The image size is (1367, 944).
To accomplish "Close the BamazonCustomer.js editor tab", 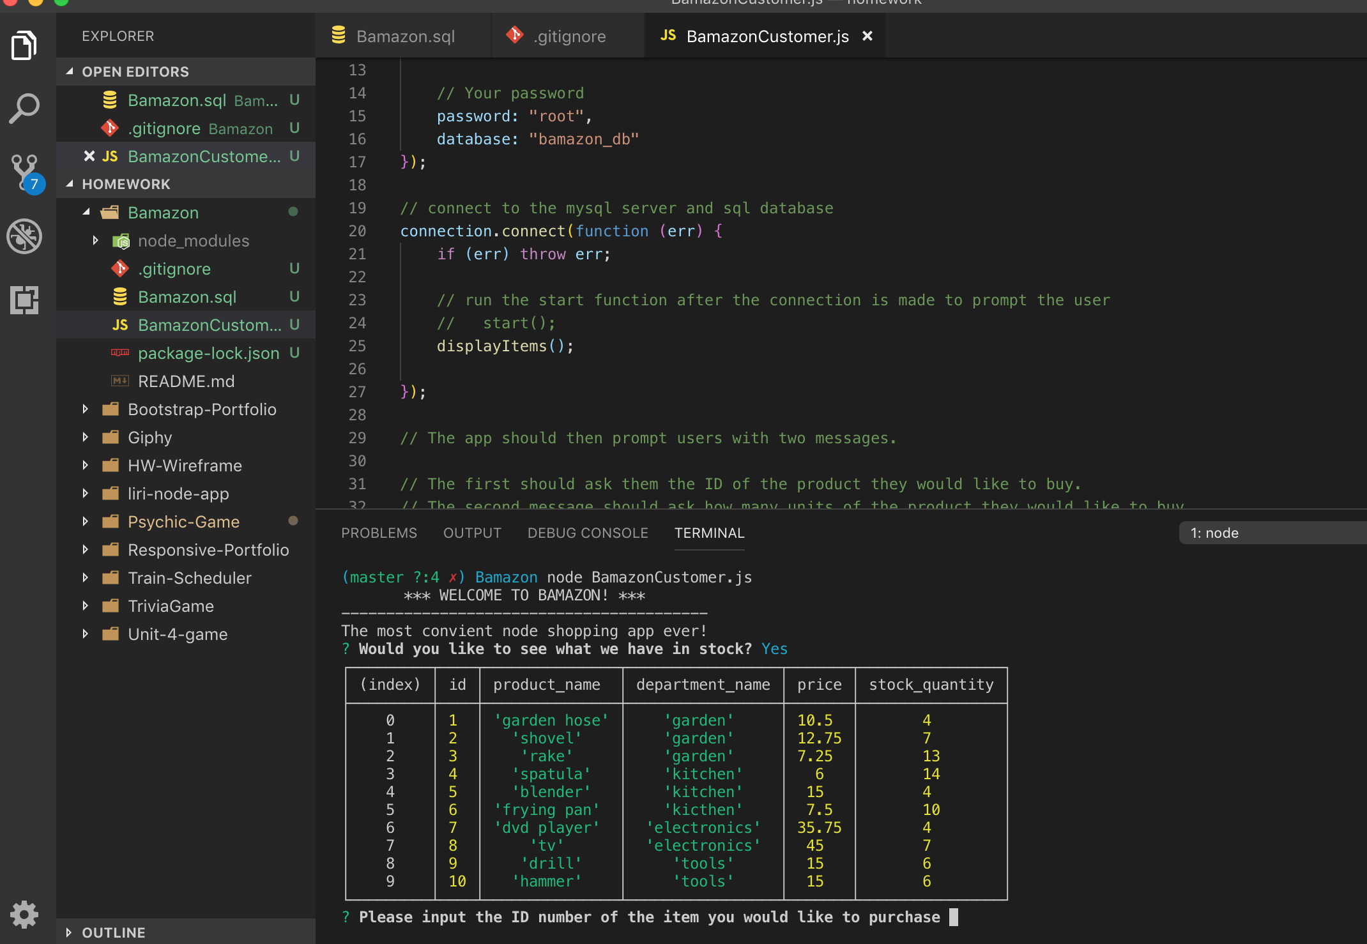I will tap(867, 36).
